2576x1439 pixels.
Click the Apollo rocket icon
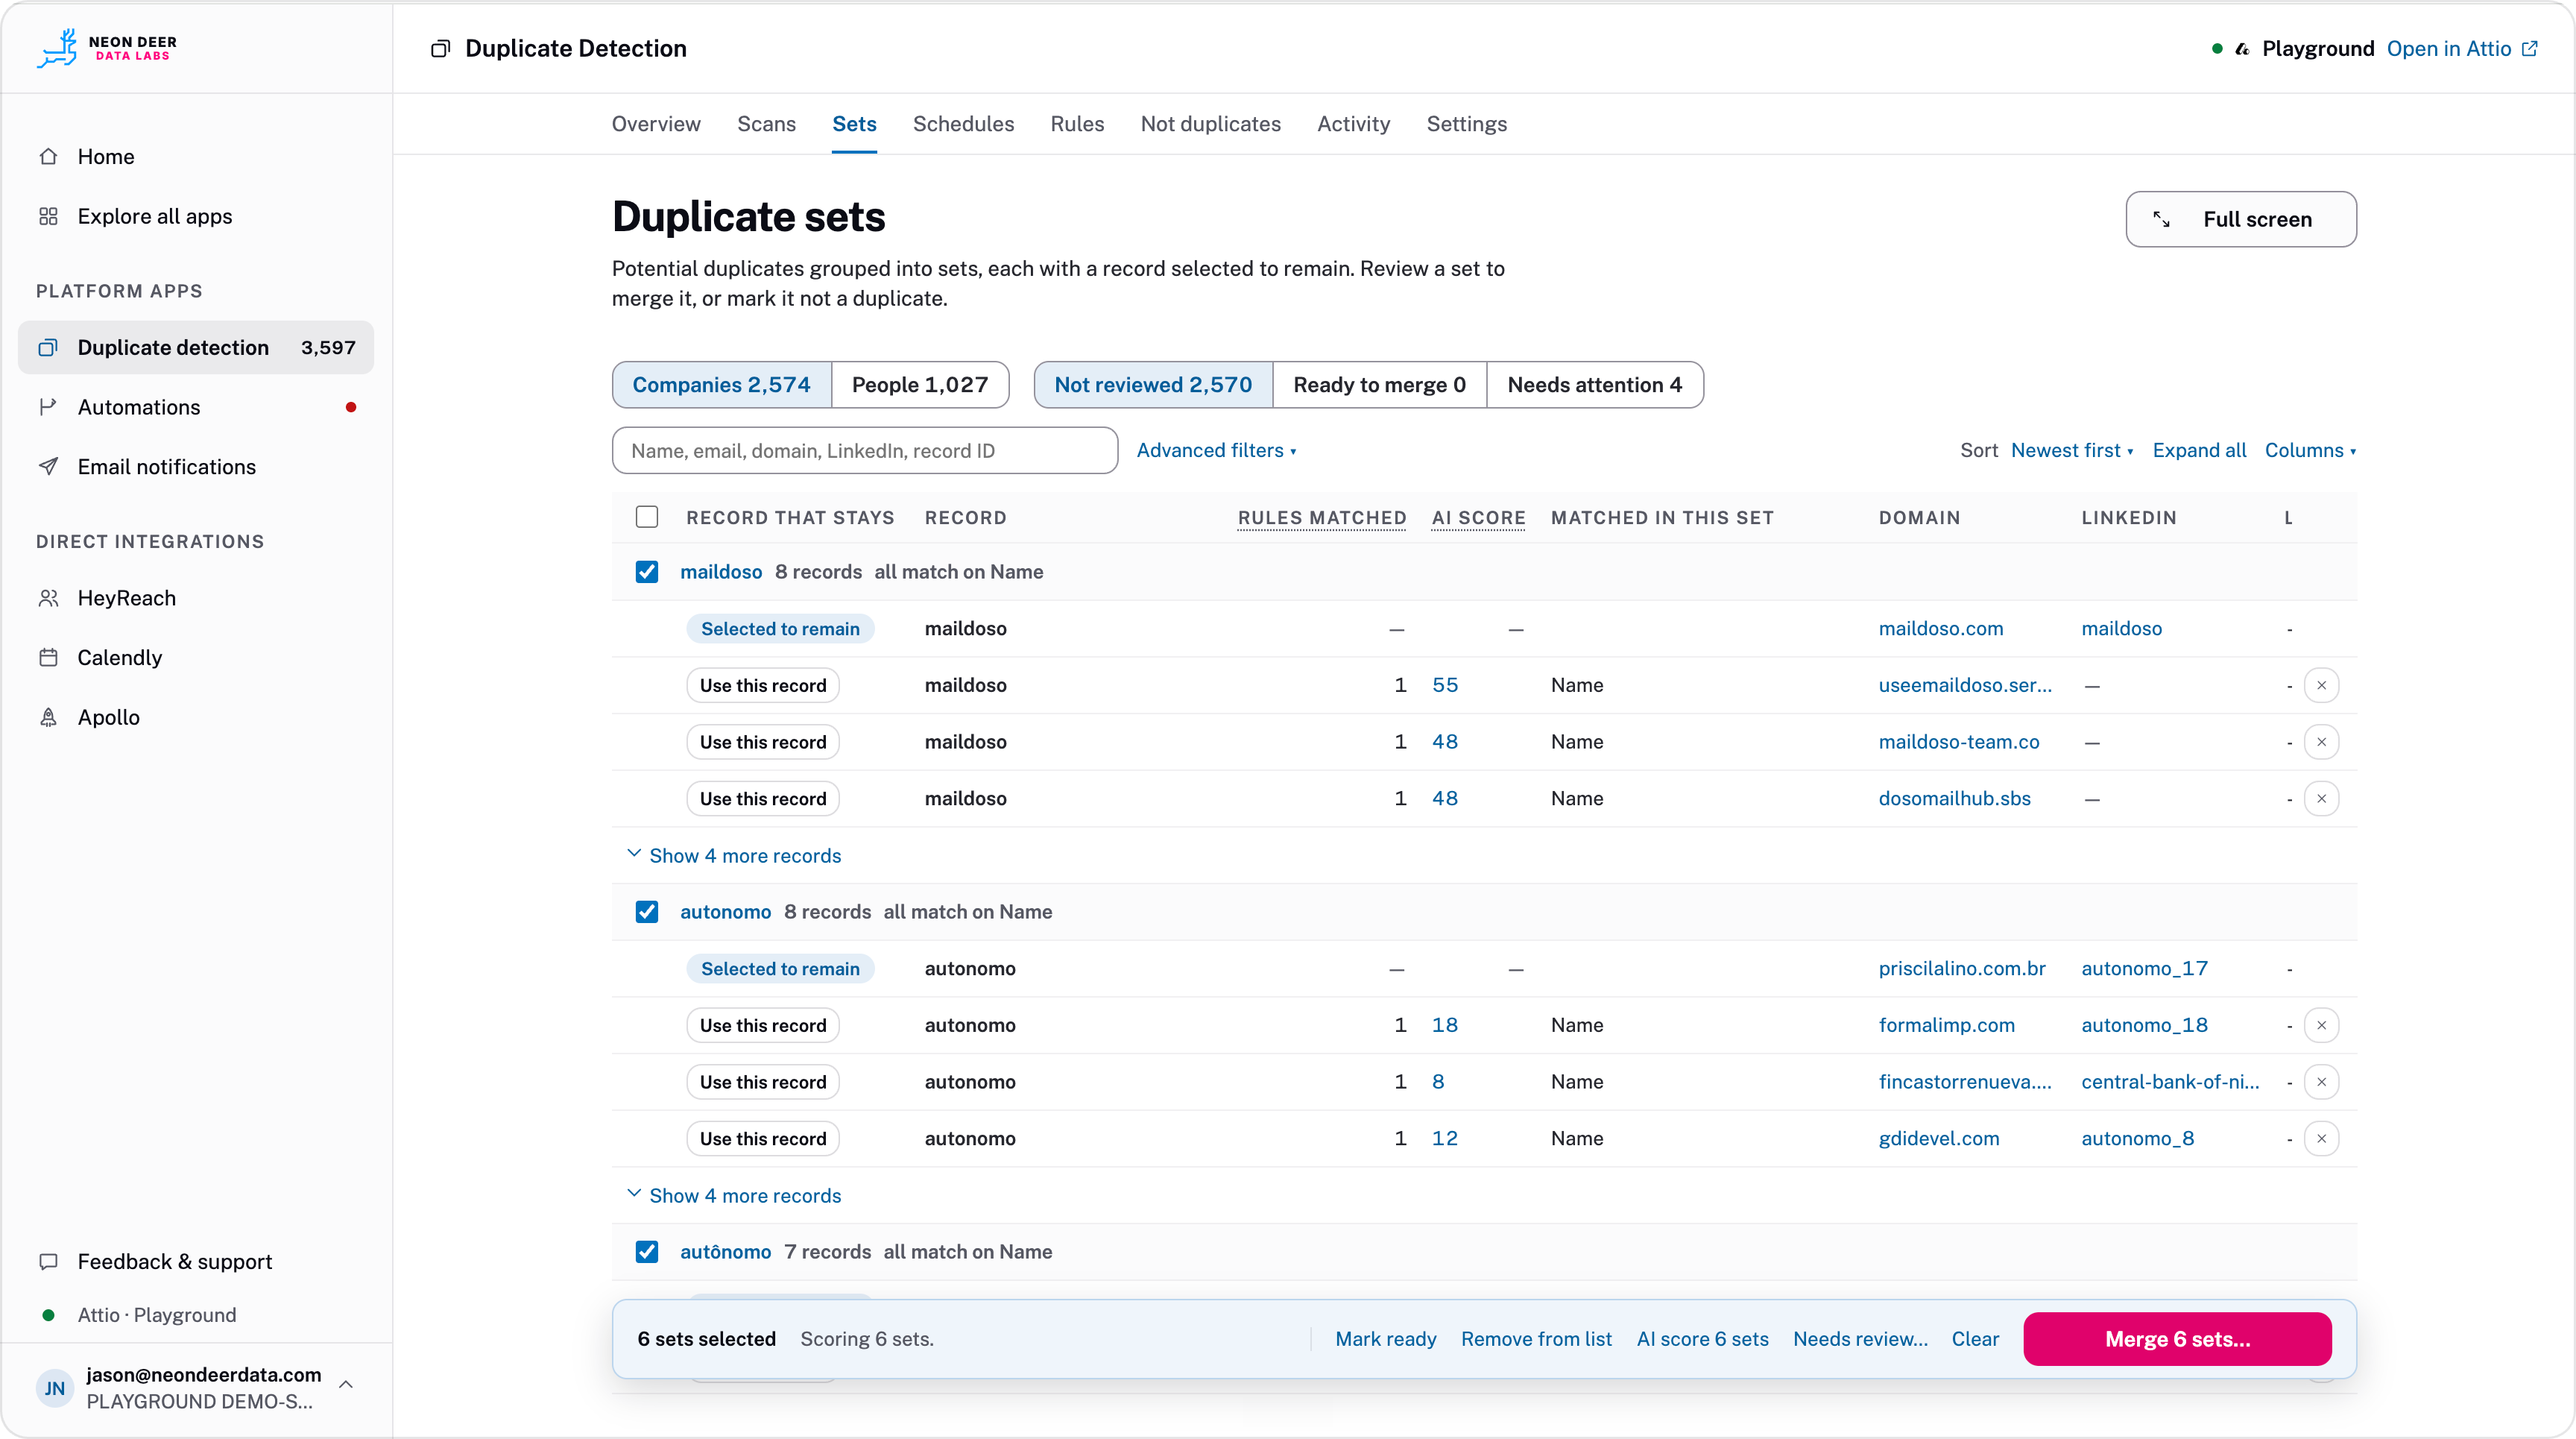tap(48, 717)
